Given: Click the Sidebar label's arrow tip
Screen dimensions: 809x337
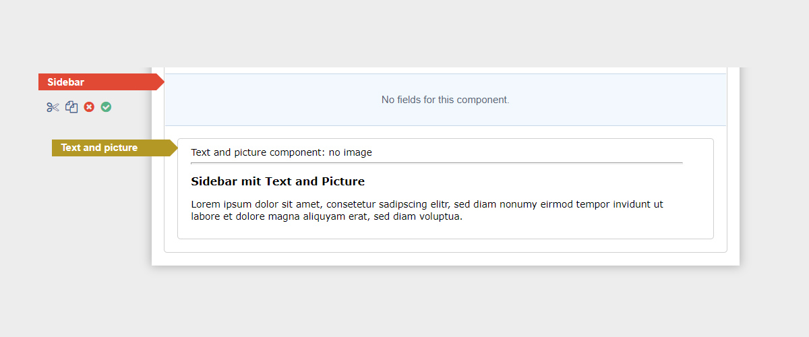Looking at the screenshot, I should [x=160, y=82].
